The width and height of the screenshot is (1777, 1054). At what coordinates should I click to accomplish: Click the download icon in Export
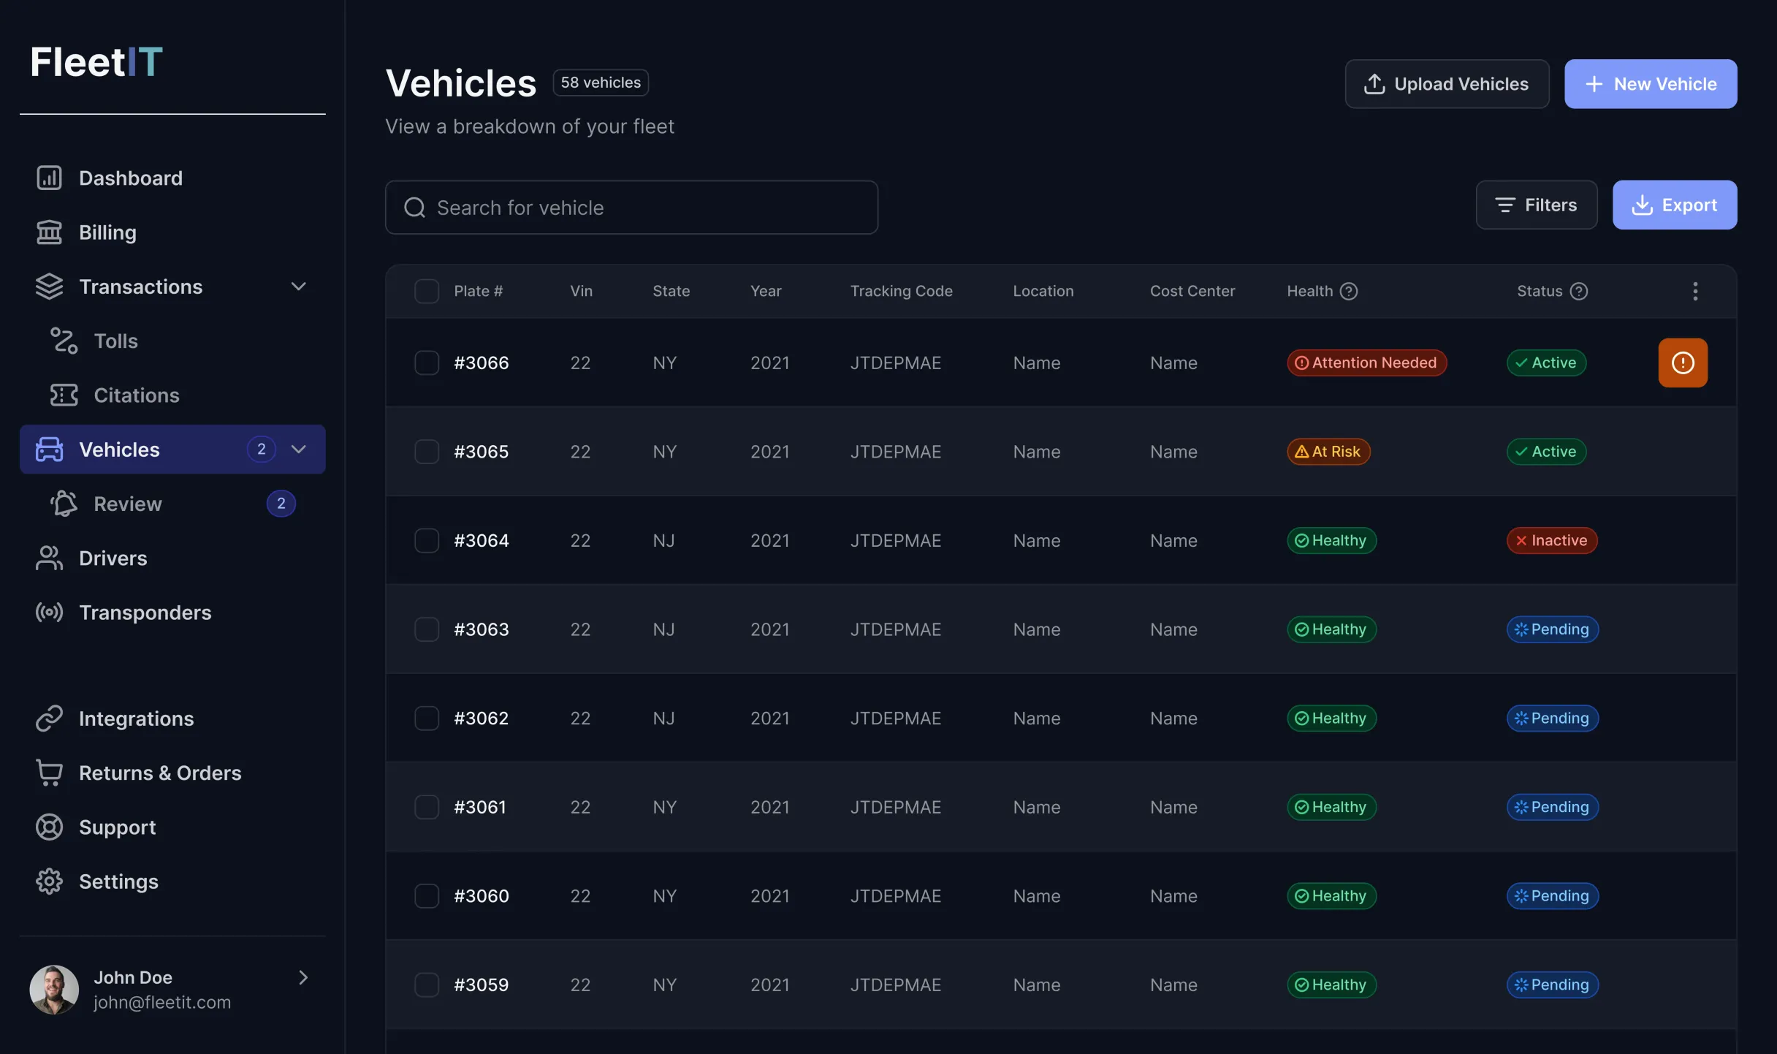1642,205
